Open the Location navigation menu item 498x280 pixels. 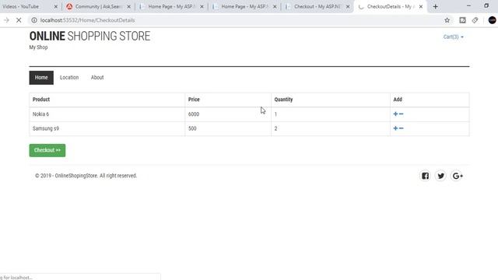click(x=69, y=78)
